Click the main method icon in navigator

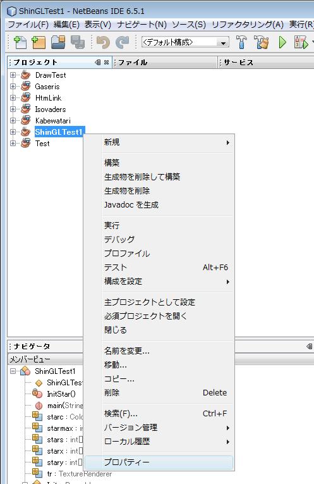(39, 406)
